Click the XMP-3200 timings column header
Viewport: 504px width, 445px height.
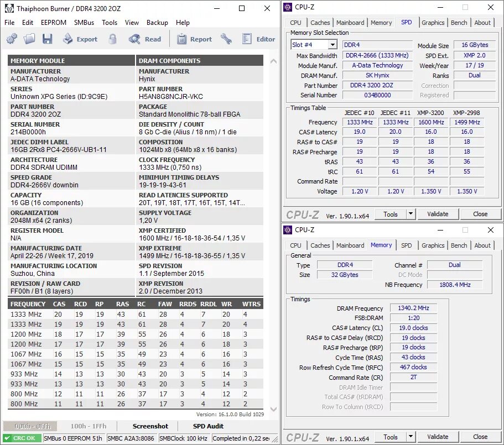point(430,113)
